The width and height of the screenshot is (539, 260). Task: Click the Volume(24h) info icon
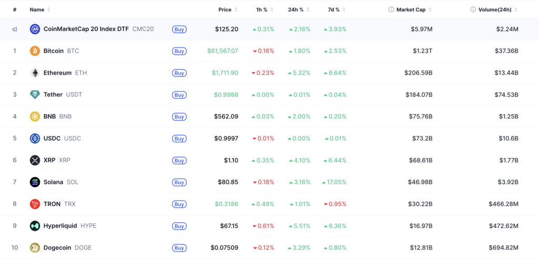(x=473, y=9)
